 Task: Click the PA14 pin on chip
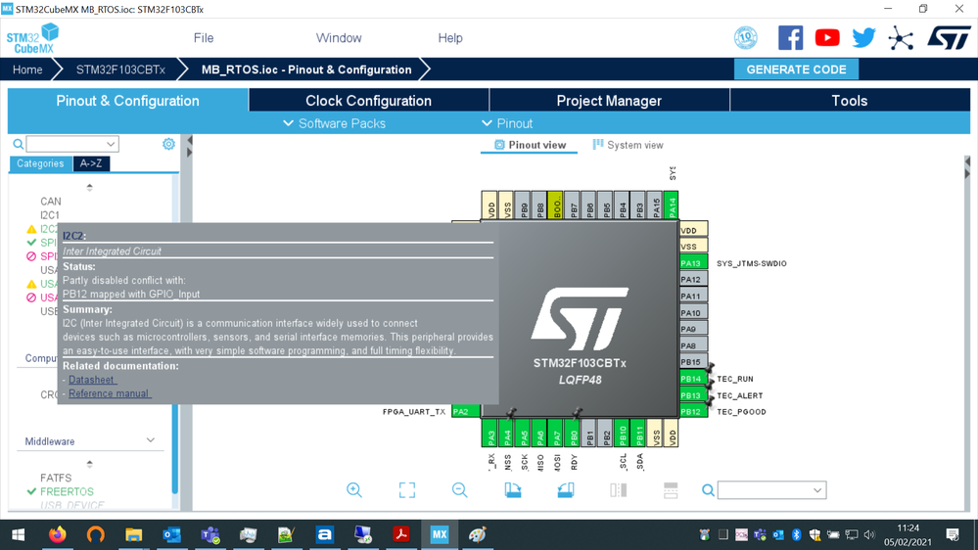[671, 205]
